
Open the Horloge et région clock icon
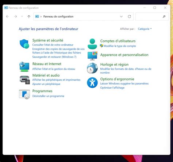[x=92, y=68]
